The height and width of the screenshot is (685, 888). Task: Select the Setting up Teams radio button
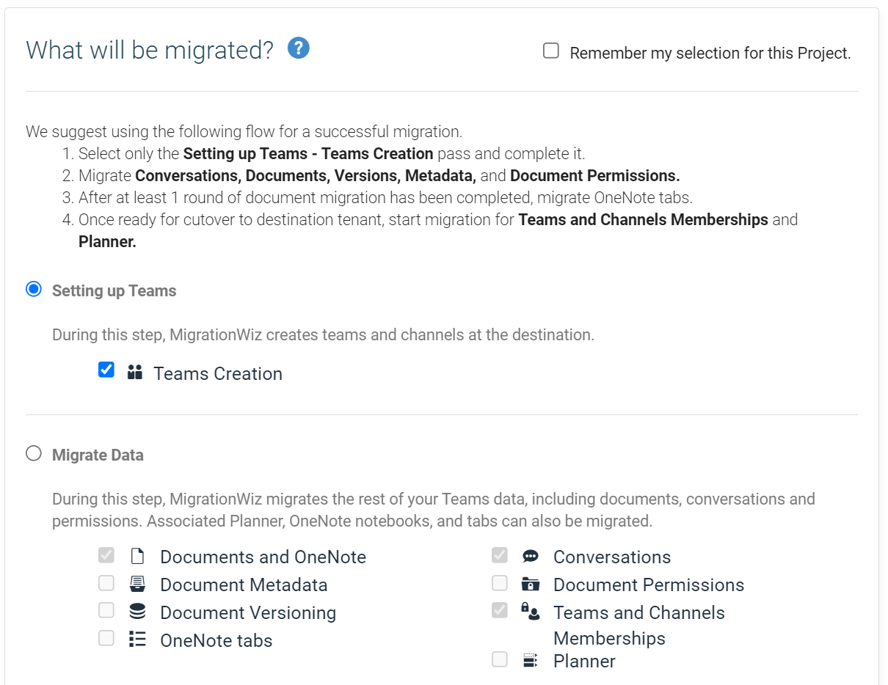(34, 289)
